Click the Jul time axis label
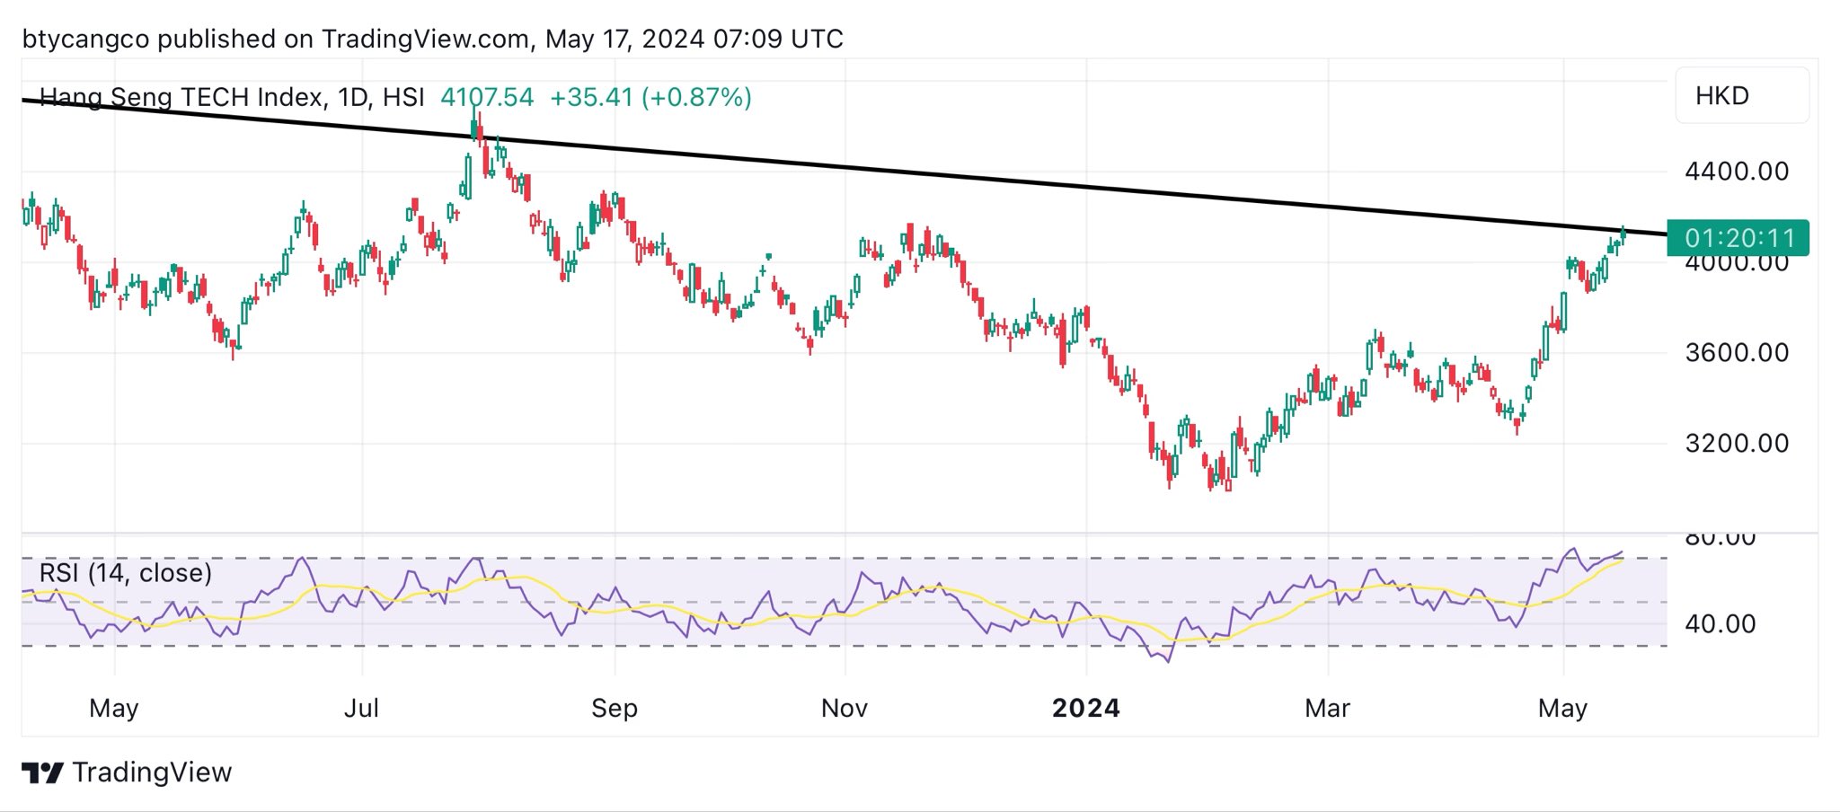This screenshot has width=1840, height=812. pos(362,708)
